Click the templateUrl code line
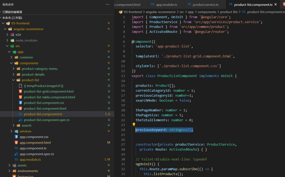Image resolution: width=285 pixels, height=177 pixels. pyautogui.click(x=185, y=56)
